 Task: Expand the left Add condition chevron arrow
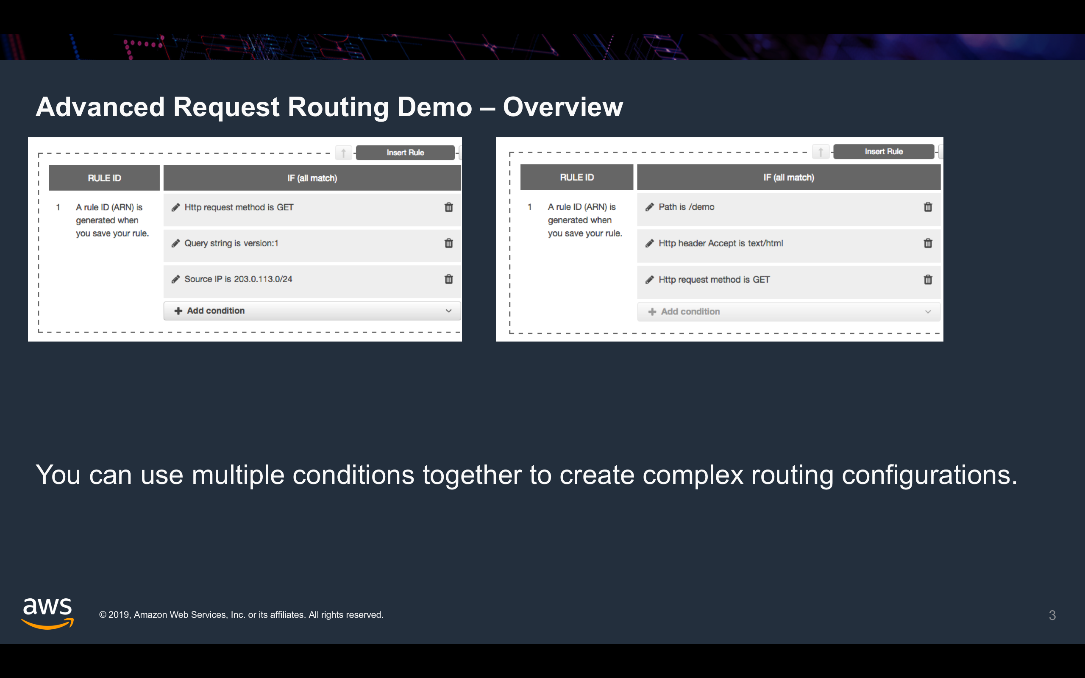448,311
